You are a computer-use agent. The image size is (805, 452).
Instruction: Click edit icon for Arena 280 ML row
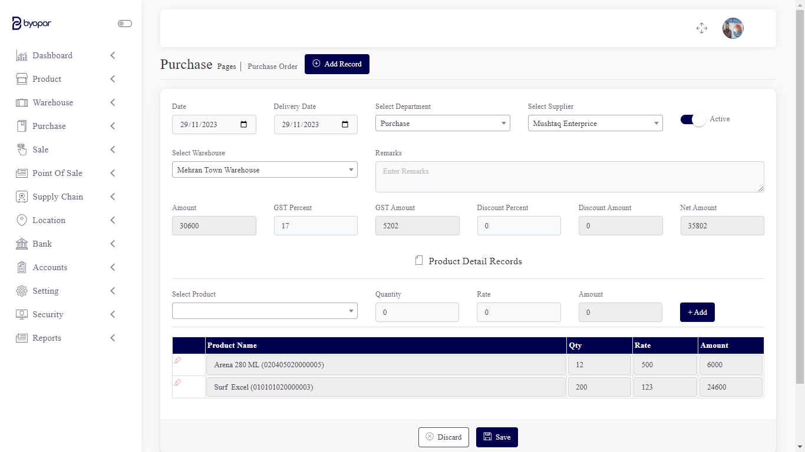177,360
